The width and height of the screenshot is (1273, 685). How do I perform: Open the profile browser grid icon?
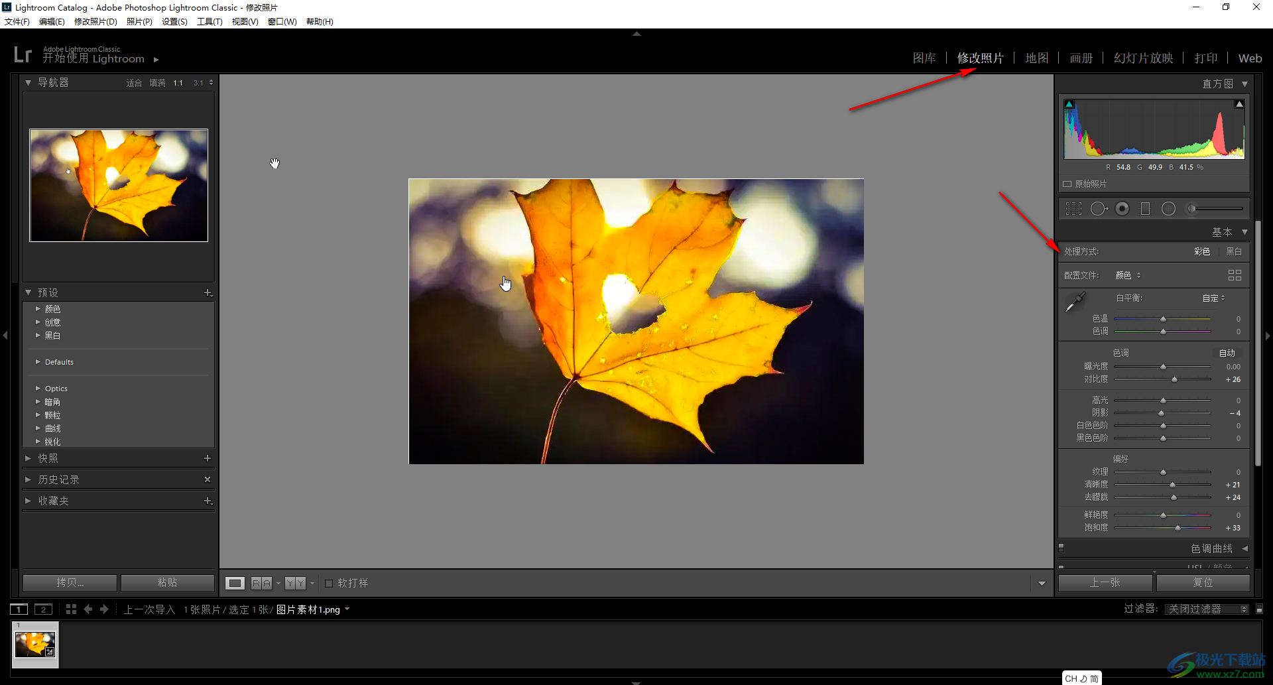(1235, 275)
